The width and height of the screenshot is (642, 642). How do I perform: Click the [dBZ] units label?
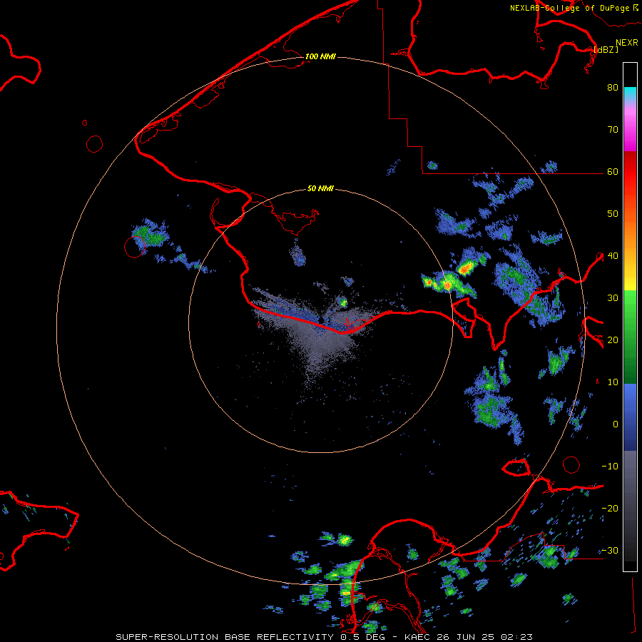tap(606, 49)
